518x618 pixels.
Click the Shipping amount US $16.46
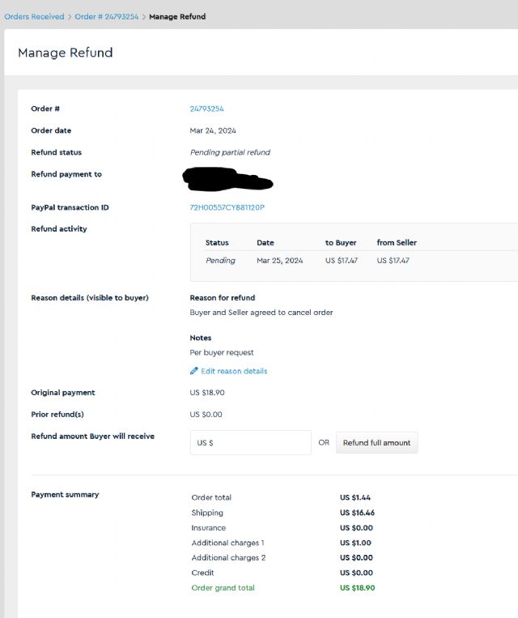pos(357,513)
